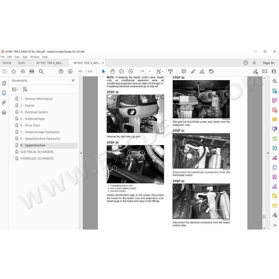Open the attachments paperclip panel
The width and height of the screenshot is (279, 279).
click(x=4, y=102)
